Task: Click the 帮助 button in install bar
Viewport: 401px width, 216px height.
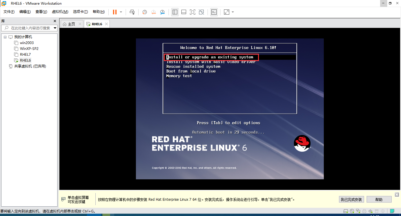Action: [379, 200]
